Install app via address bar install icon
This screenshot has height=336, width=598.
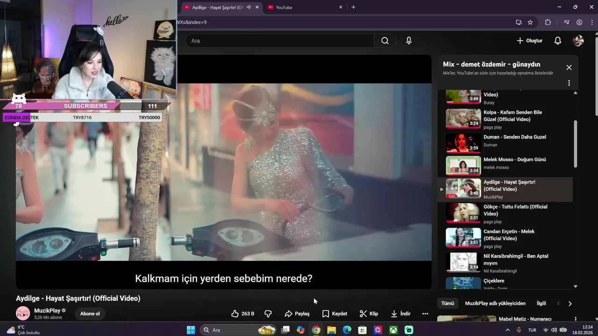[x=519, y=22]
